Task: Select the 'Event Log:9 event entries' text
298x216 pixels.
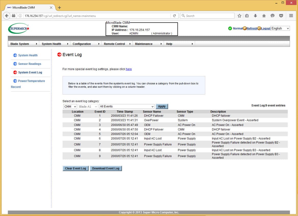Action: click(x=268, y=106)
